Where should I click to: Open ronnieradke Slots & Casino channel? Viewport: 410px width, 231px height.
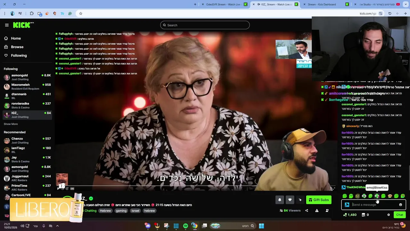click(x=27, y=105)
